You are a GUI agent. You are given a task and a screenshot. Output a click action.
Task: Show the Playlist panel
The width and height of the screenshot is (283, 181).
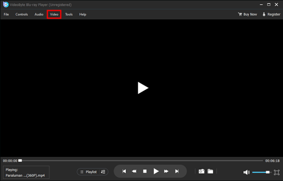[89, 172]
